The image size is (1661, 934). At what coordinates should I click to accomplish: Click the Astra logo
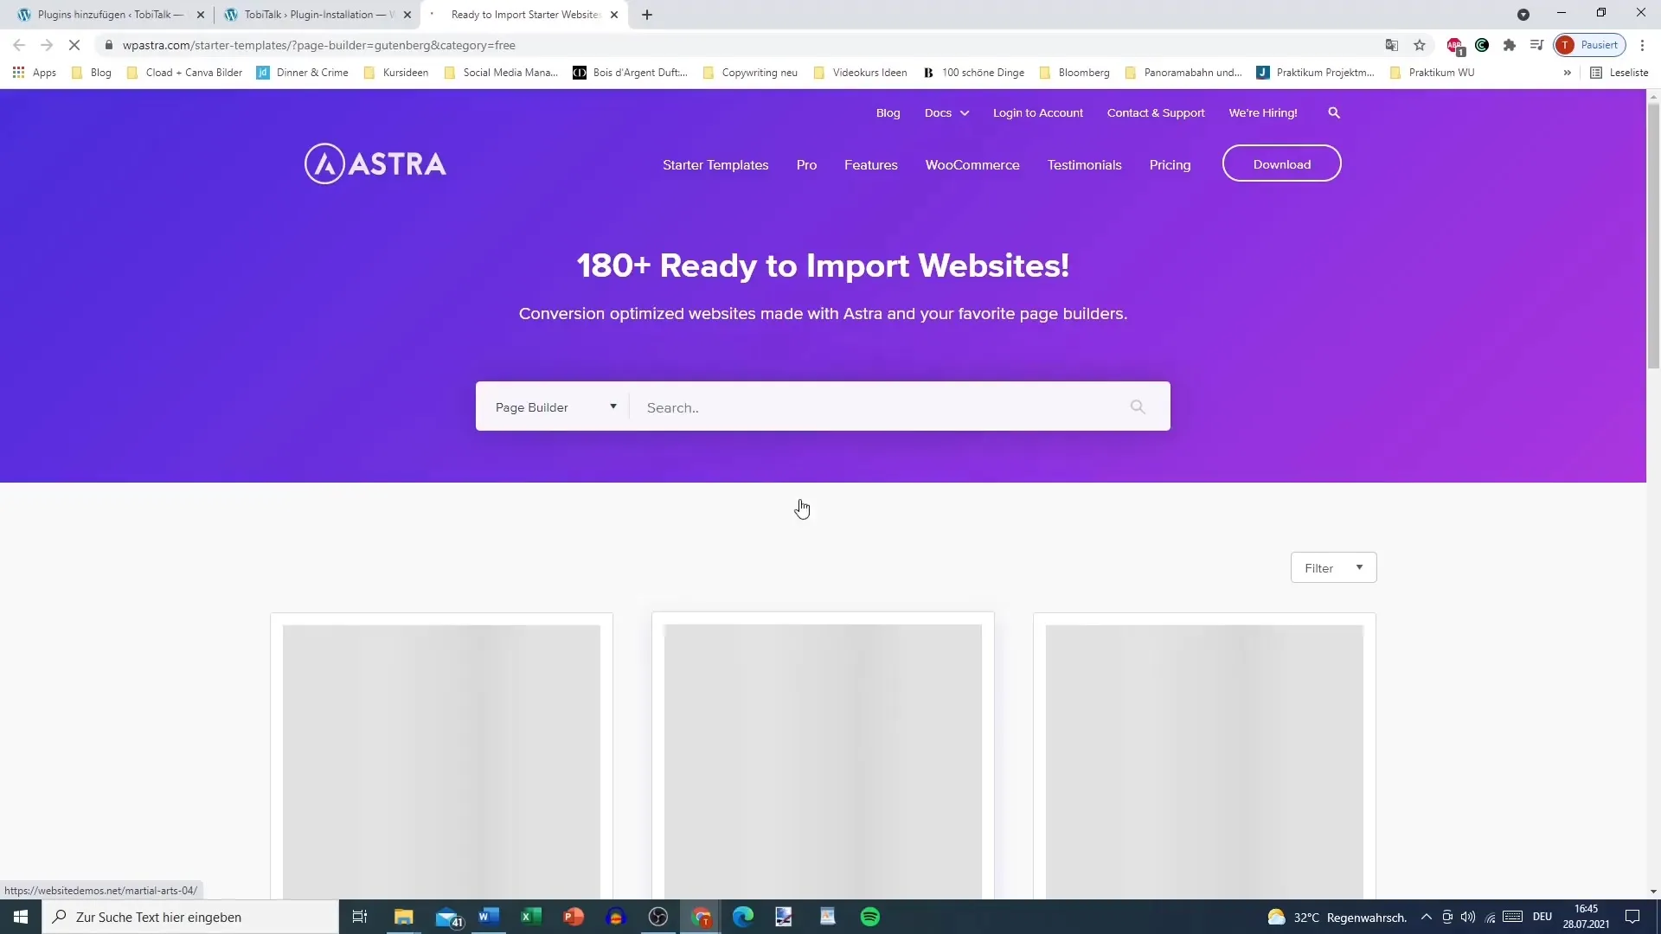click(375, 163)
